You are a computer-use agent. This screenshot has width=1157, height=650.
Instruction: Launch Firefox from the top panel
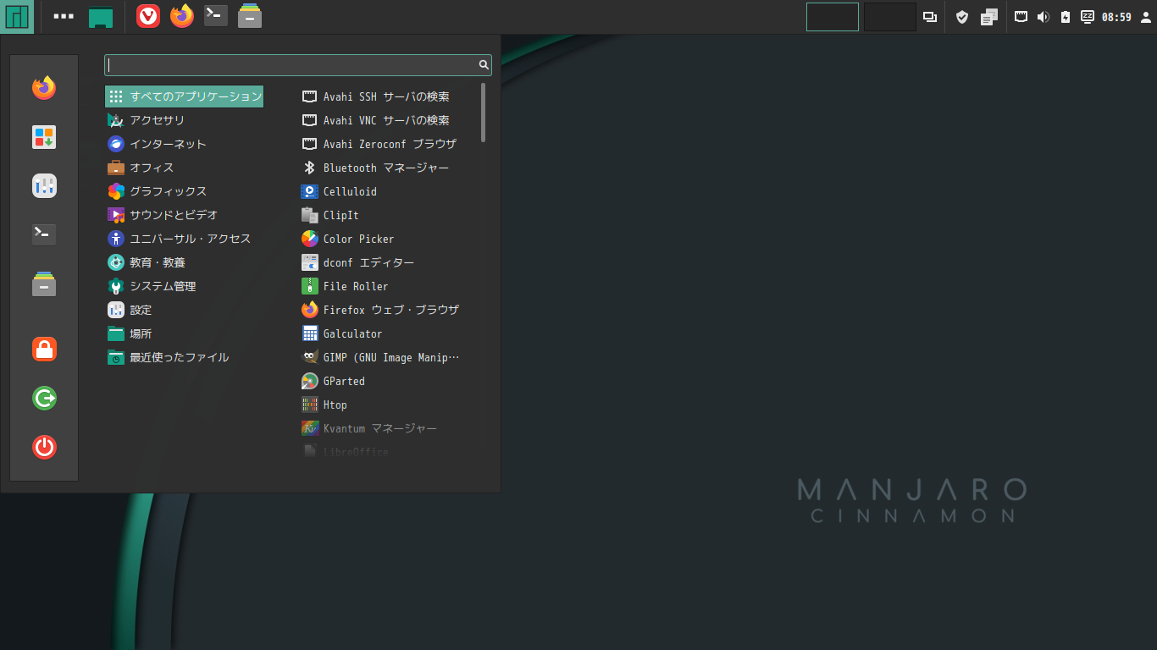point(182,16)
